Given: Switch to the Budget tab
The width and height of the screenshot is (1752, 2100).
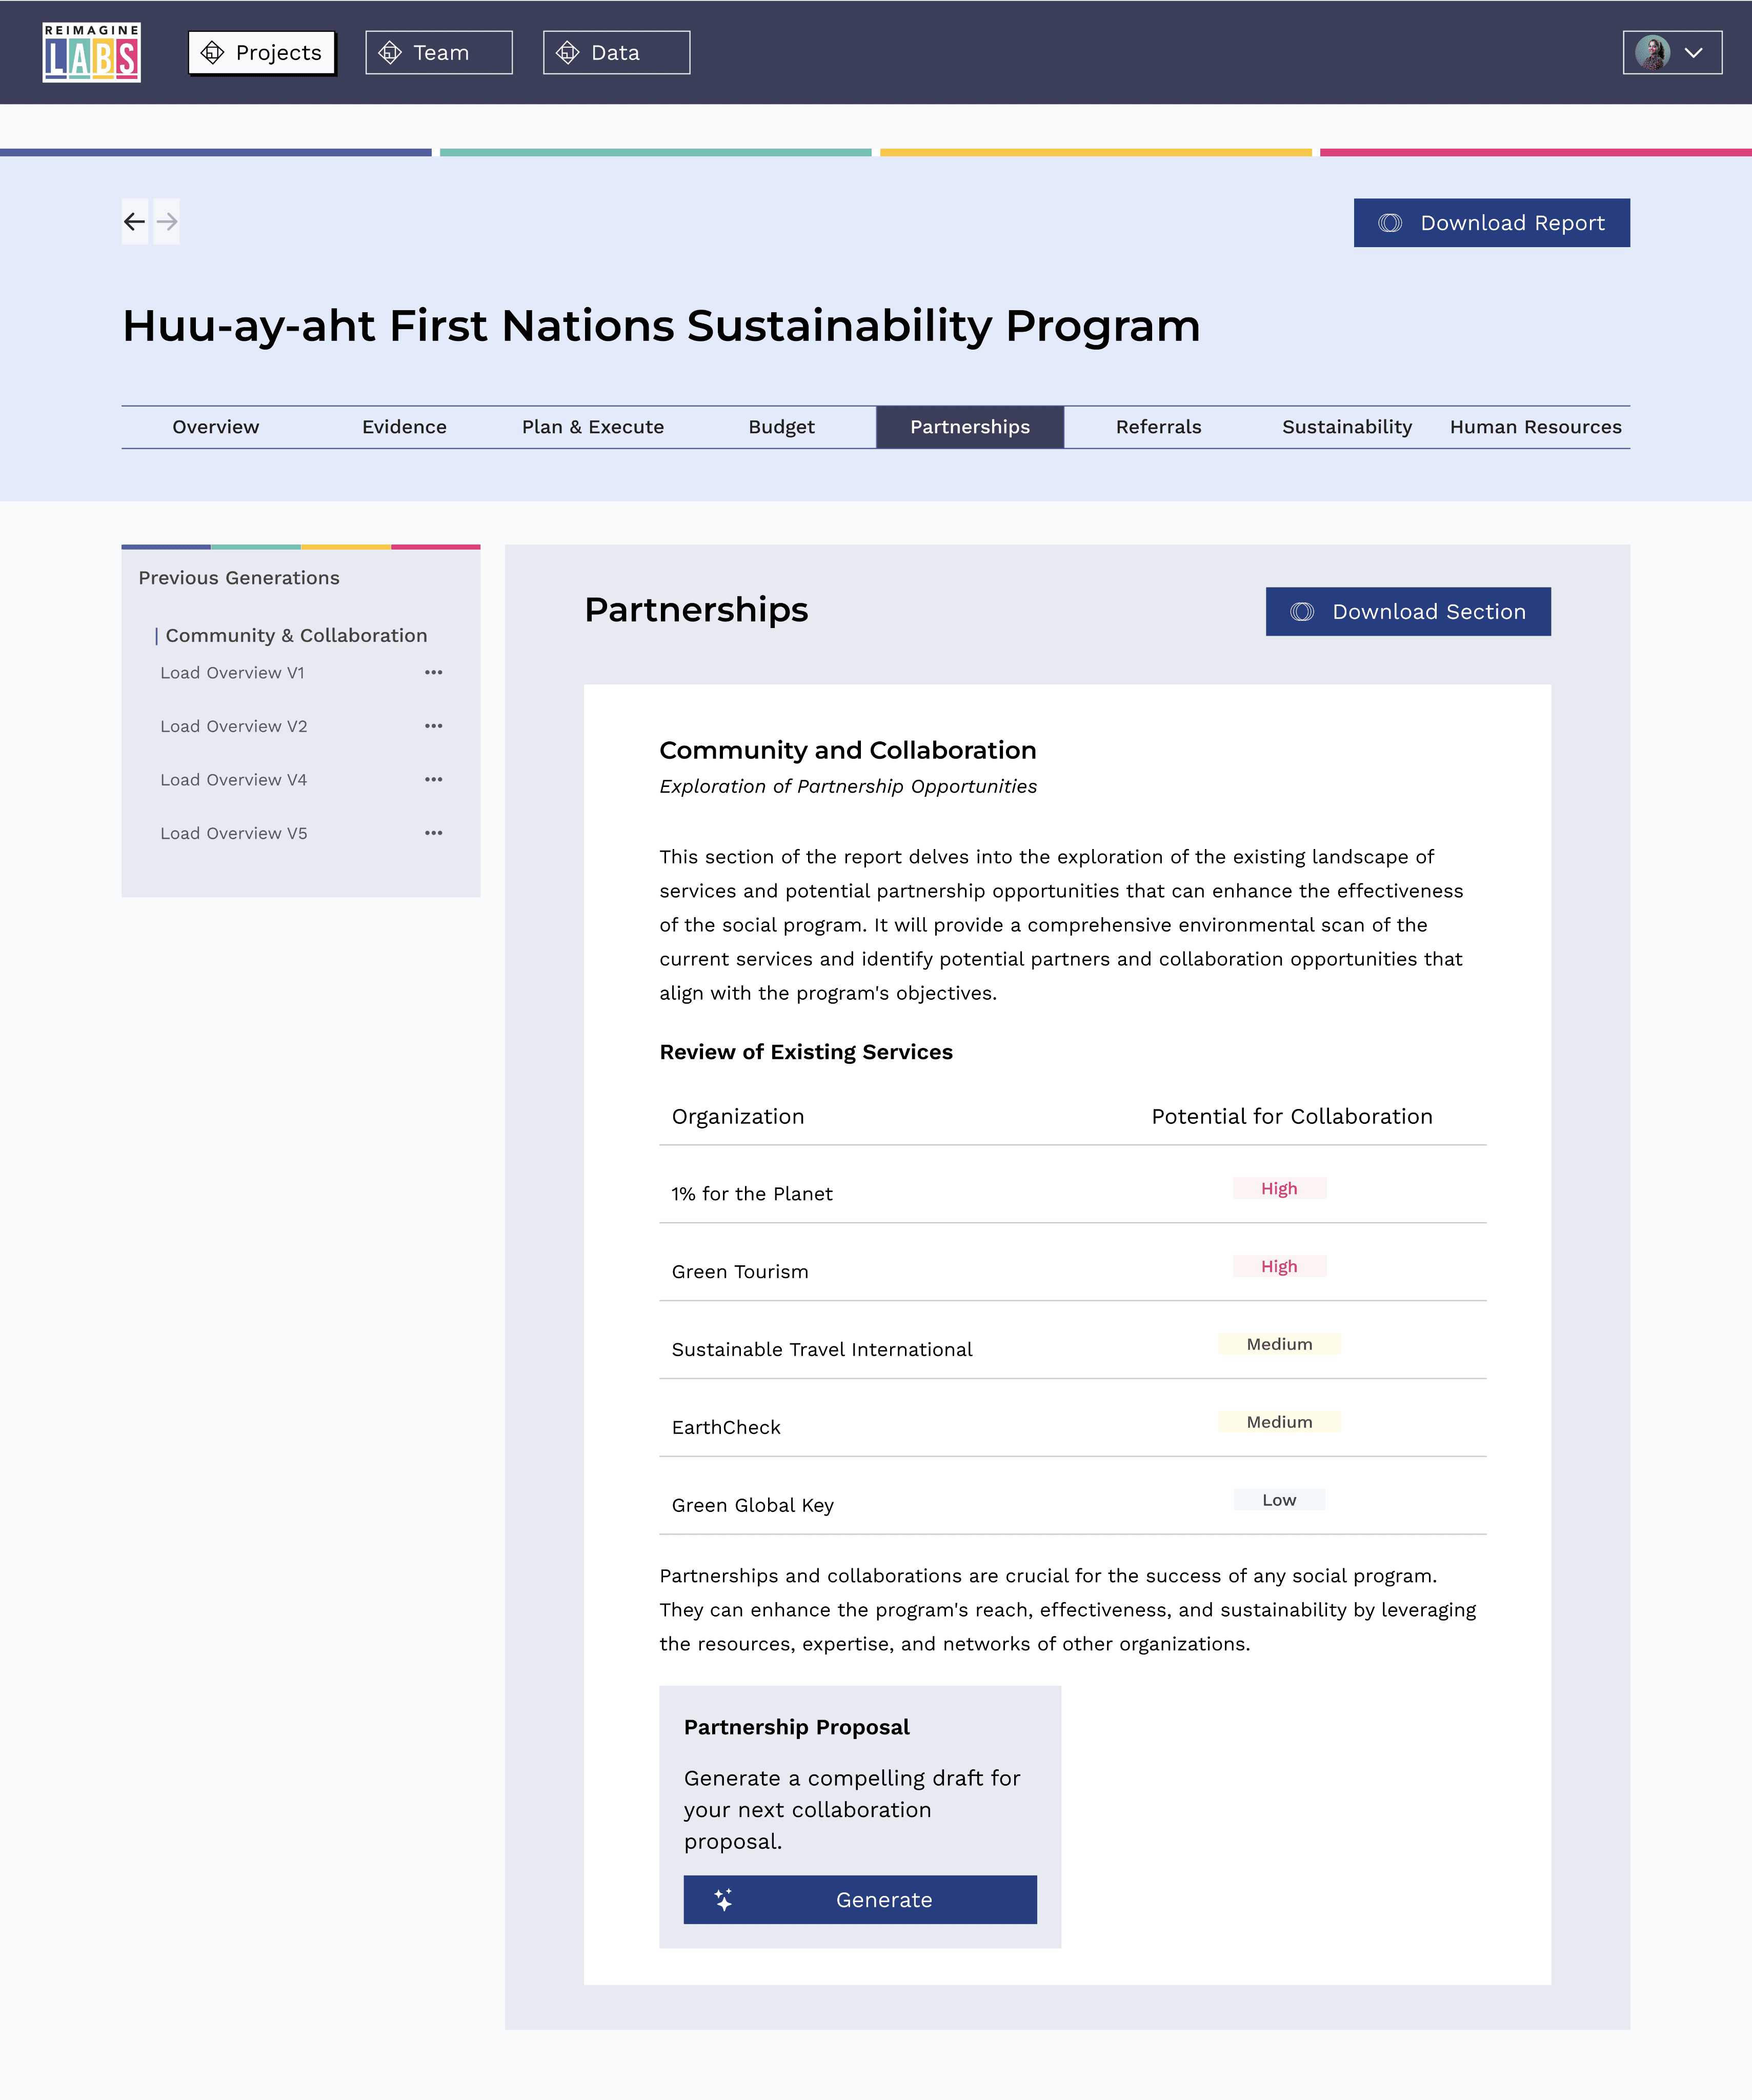Looking at the screenshot, I should 782,427.
